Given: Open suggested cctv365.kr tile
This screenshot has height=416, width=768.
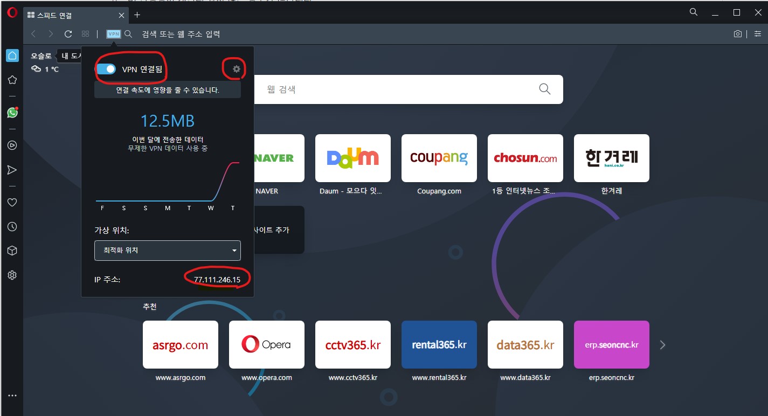Looking at the screenshot, I should (x=353, y=345).
